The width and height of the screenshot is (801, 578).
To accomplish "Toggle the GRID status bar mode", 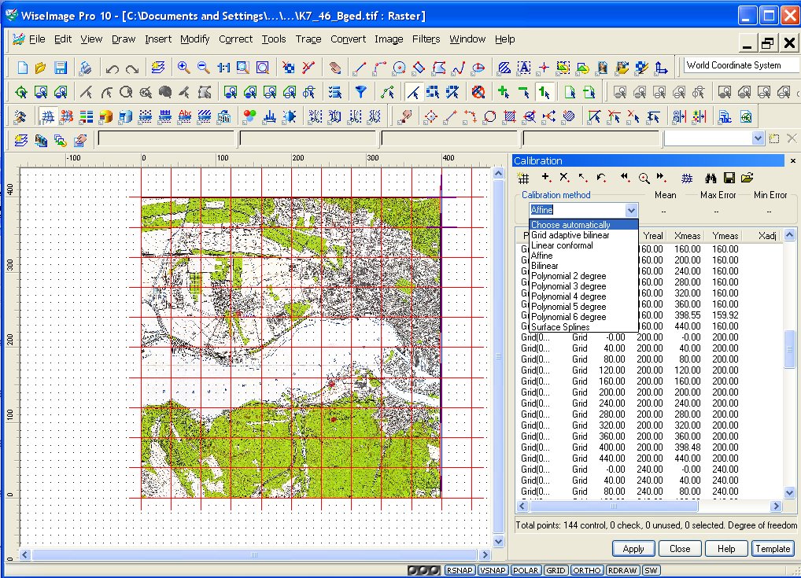I will point(556,570).
